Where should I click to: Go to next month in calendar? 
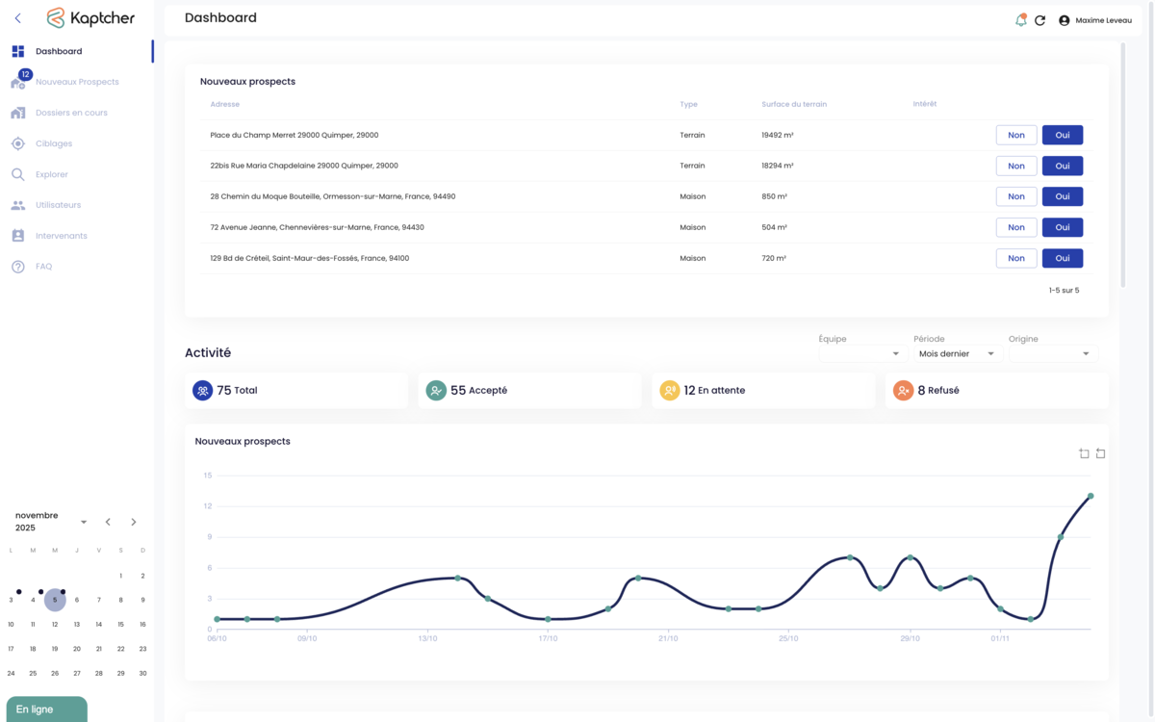134,522
